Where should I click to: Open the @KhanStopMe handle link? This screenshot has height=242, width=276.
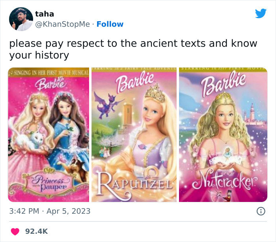click(63, 24)
